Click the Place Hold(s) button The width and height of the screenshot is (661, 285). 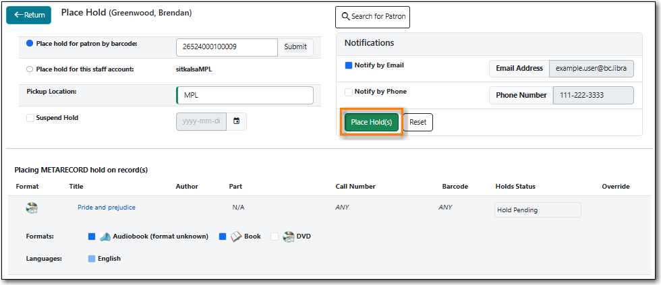point(372,122)
